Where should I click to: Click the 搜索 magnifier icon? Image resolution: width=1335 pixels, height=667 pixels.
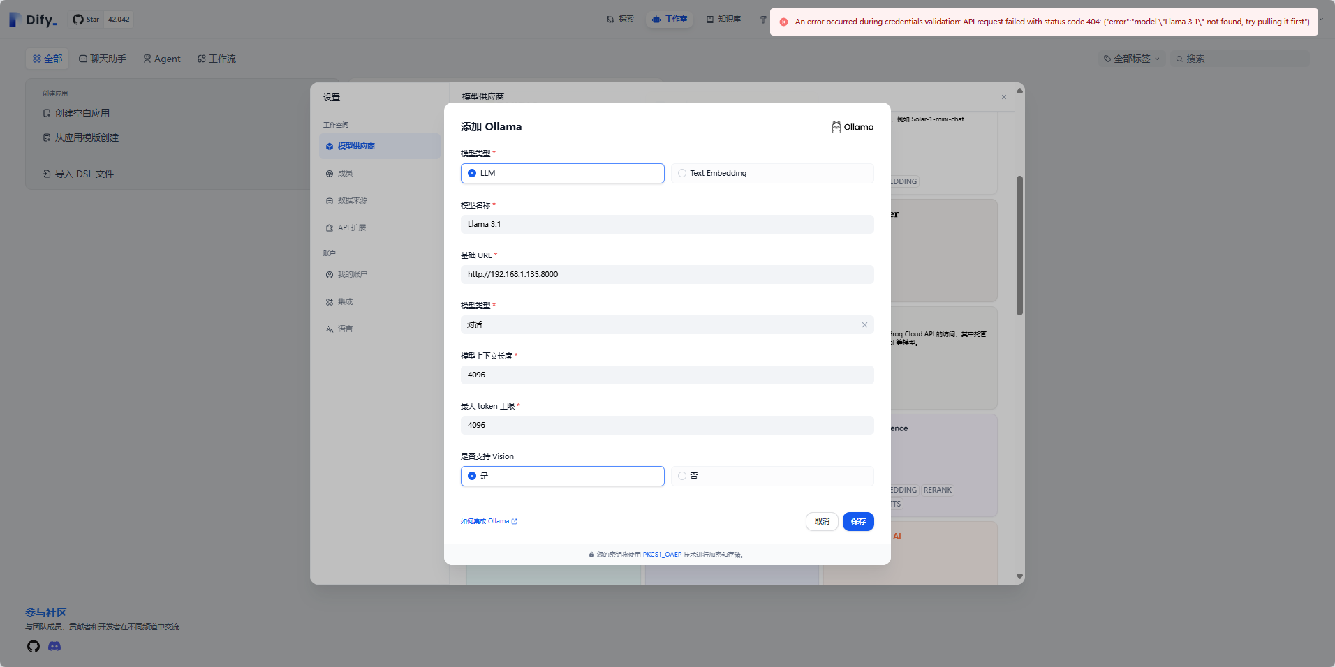[1179, 59]
